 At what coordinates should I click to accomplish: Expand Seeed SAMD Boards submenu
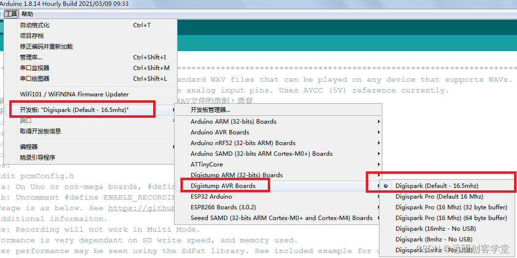278,218
